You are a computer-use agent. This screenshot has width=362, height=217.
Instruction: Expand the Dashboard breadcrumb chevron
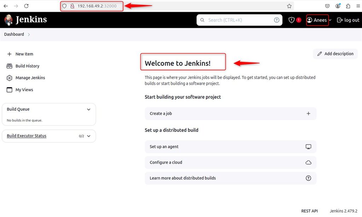tap(29, 35)
